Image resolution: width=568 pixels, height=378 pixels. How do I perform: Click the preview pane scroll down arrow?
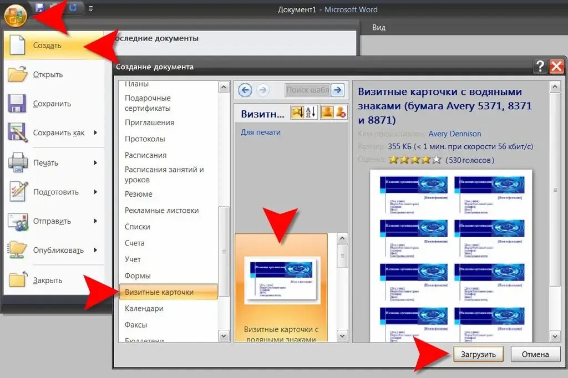(555, 336)
